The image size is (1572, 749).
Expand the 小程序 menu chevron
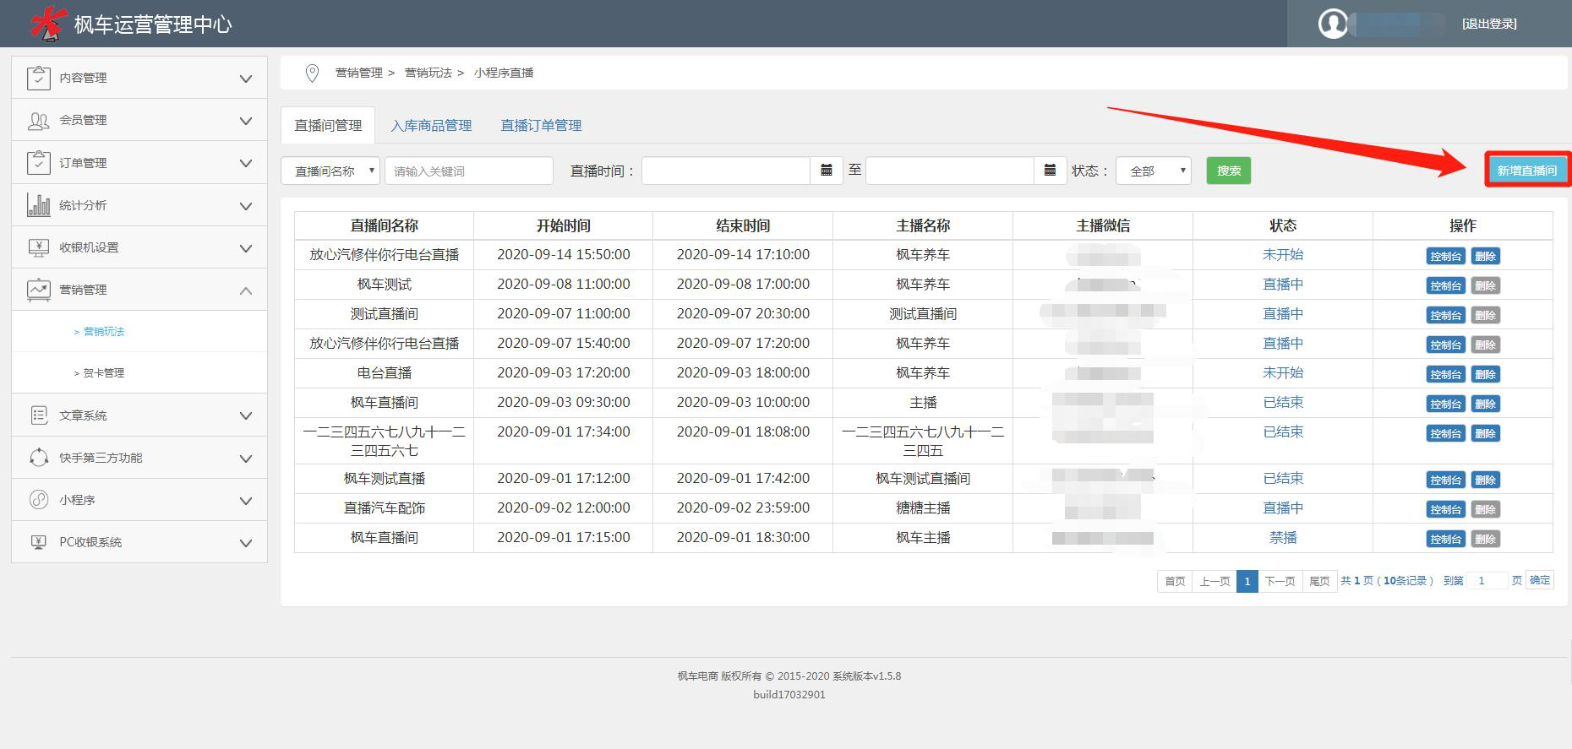pos(246,501)
